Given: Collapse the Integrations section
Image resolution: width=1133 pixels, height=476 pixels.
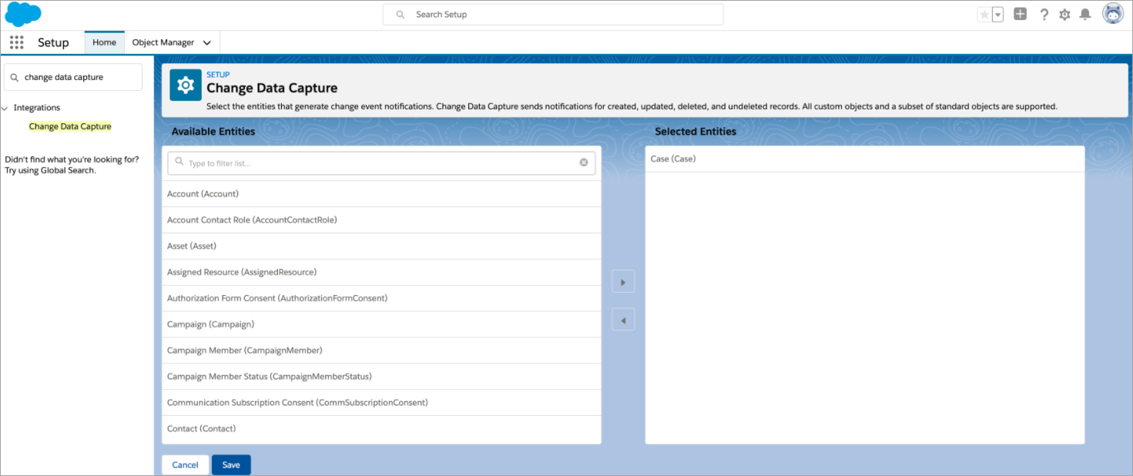Looking at the screenshot, I should tap(6, 107).
